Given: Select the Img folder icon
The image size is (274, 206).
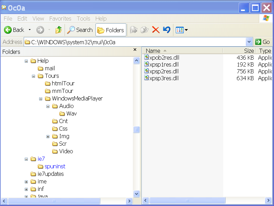Looking at the screenshot, I should pos(55,136).
